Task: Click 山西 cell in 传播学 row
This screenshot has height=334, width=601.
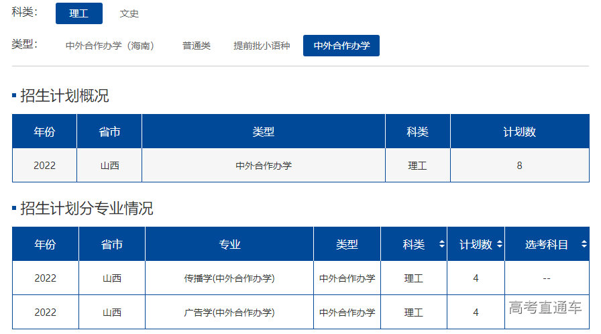Action: click(112, 278)
